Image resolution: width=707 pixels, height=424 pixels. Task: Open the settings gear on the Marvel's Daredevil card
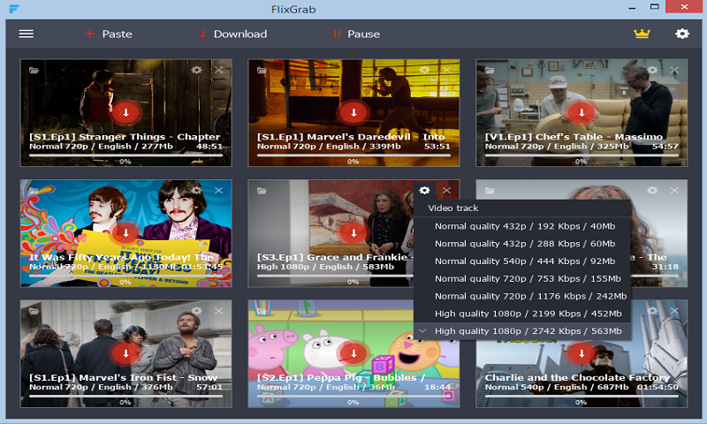424,70
